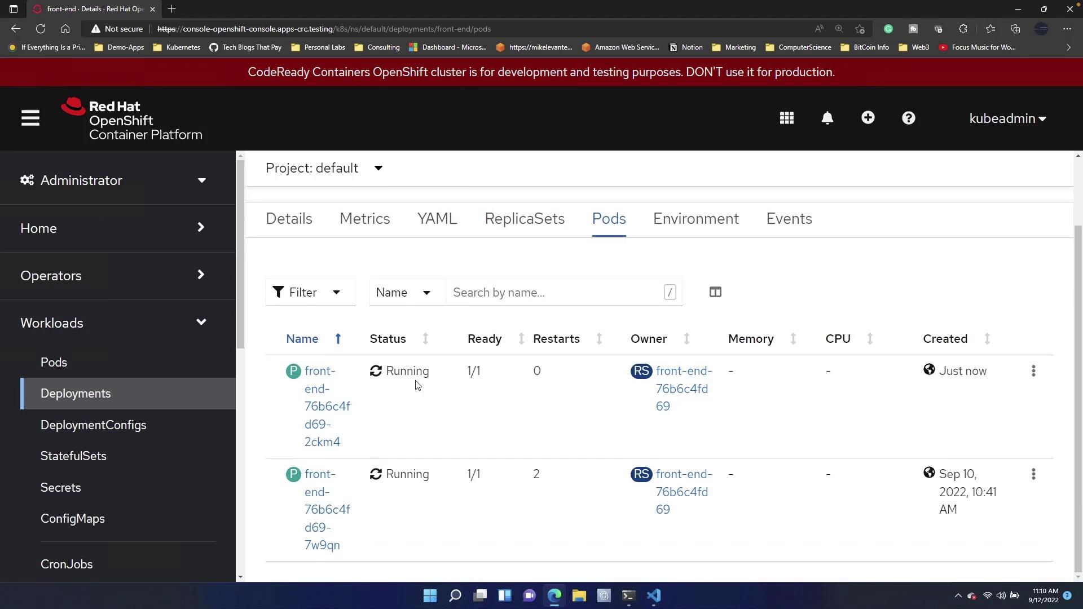
Task: Open the hamburger navigation menu
Action: [x=30, y=118]
